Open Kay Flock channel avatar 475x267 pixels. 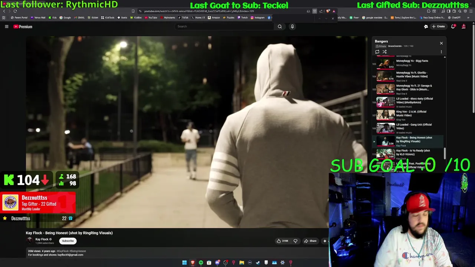30,241
